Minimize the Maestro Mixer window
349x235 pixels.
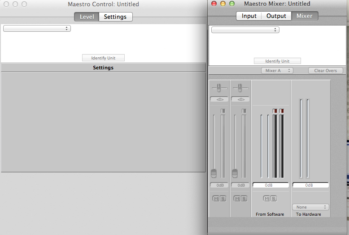click(223, 4)
